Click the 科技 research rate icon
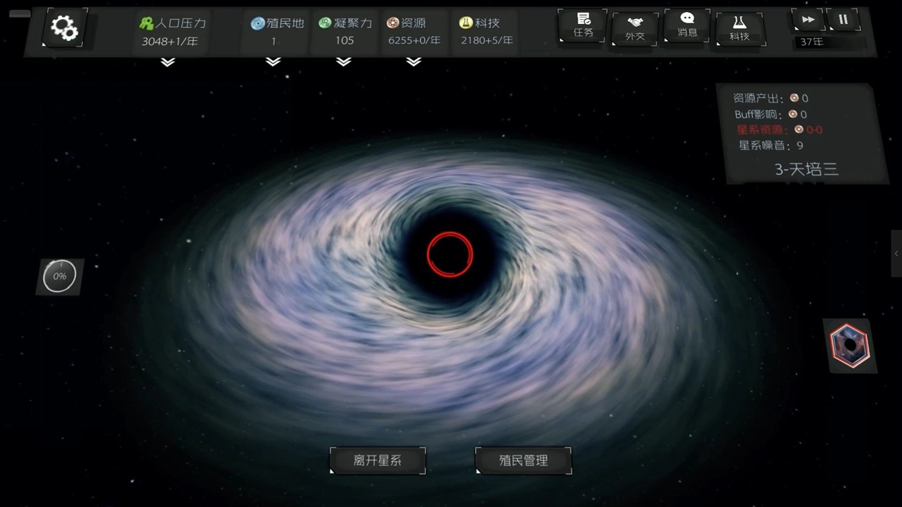Screen dimensions: 902x507 (466, 23)
